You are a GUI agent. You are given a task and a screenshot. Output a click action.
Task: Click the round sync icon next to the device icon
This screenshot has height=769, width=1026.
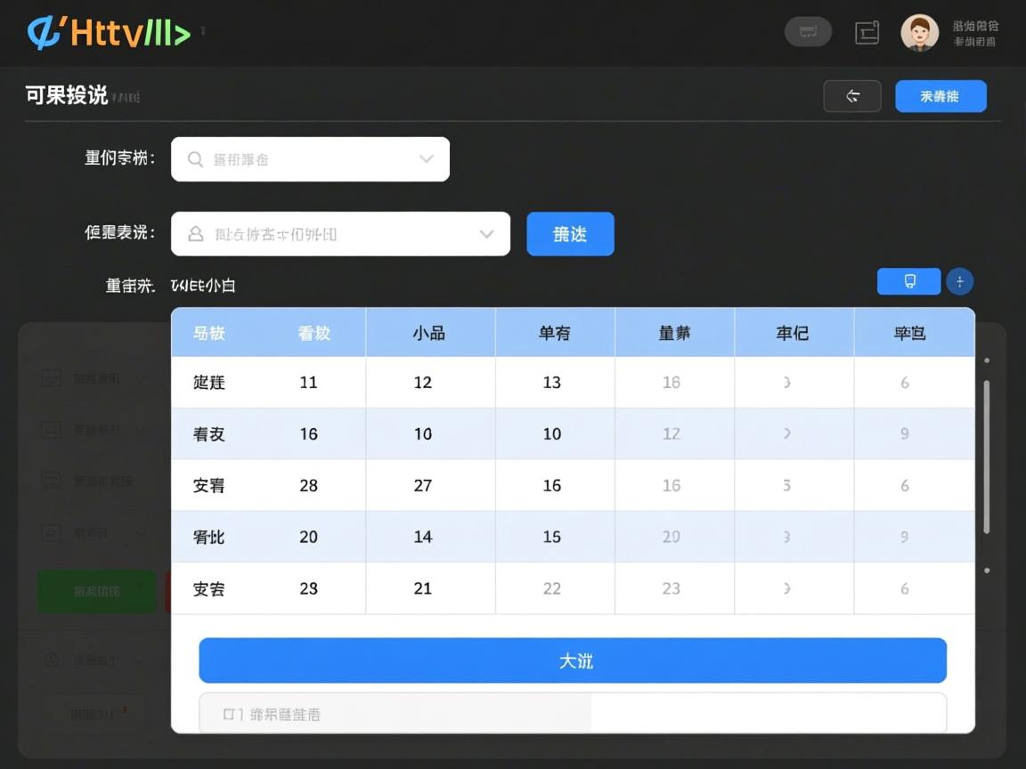coord(960,281)
